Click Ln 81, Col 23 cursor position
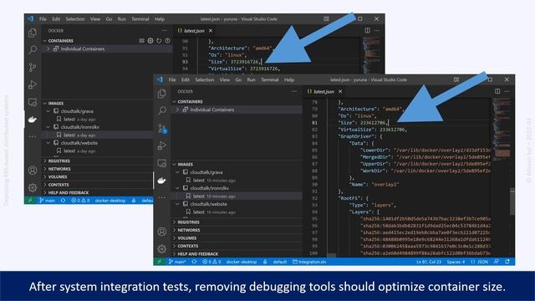This screenshot has height=301, width=535. click(429, 262)
